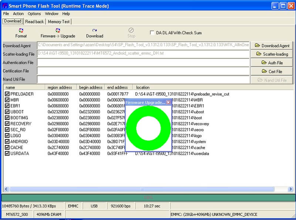Browse for a Scatter-loading file
This screenshot has height=220, width=296.
(x=272, y=54)
